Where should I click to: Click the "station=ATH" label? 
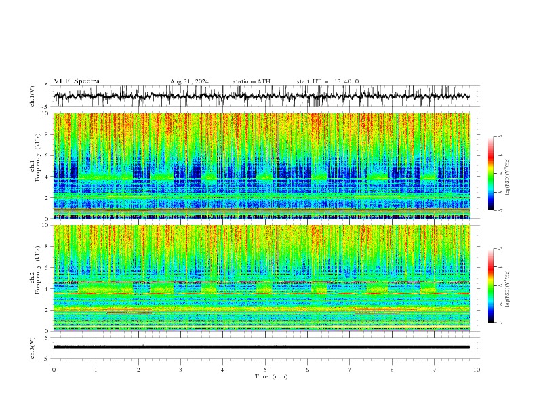[252, 81]
